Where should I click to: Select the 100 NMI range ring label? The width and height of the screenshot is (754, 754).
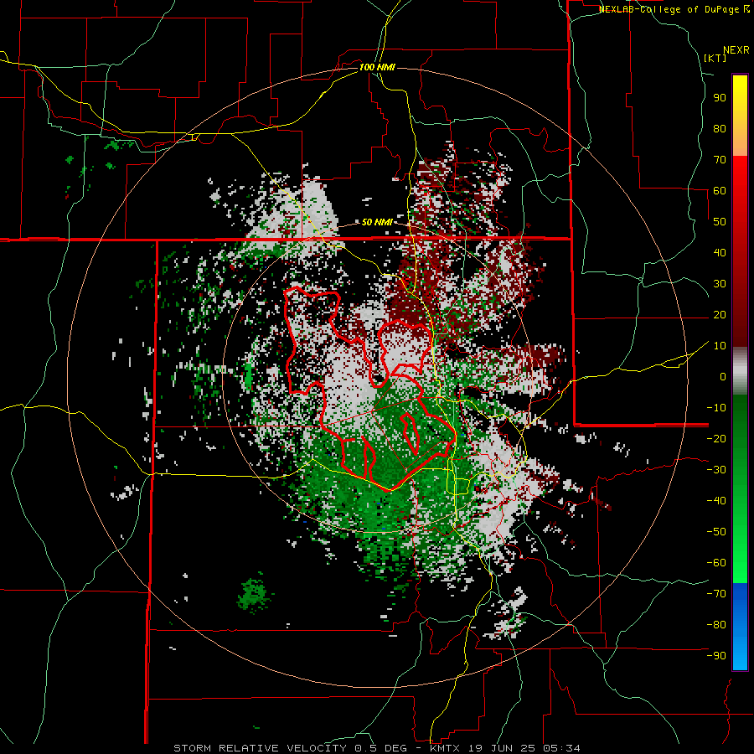(377, 67)
